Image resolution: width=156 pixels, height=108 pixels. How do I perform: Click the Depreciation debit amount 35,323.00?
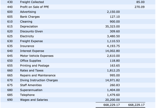(113, 27)
